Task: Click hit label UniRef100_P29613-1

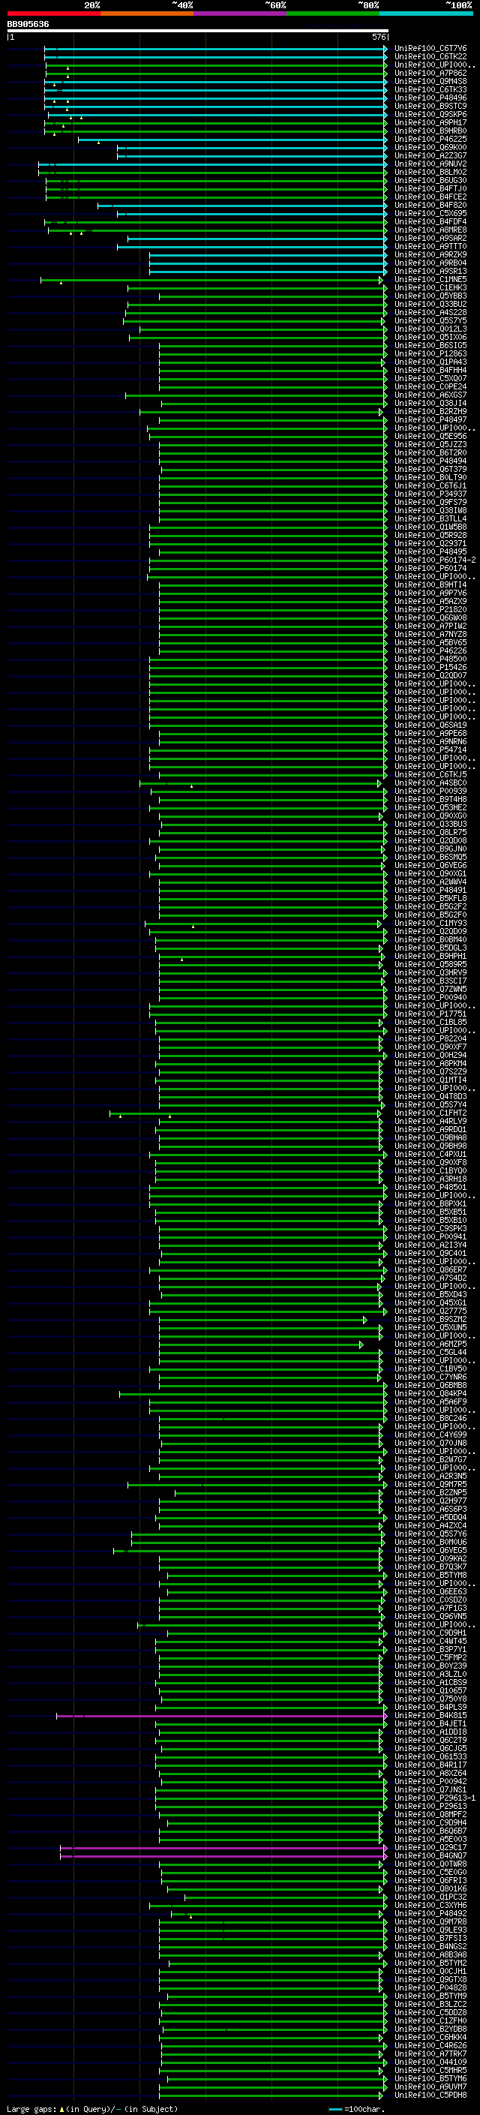Action: tap(435, 1797)
